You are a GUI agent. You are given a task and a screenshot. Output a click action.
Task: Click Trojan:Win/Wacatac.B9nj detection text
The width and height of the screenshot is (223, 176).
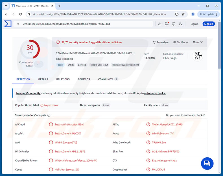(x=69, y=124)
